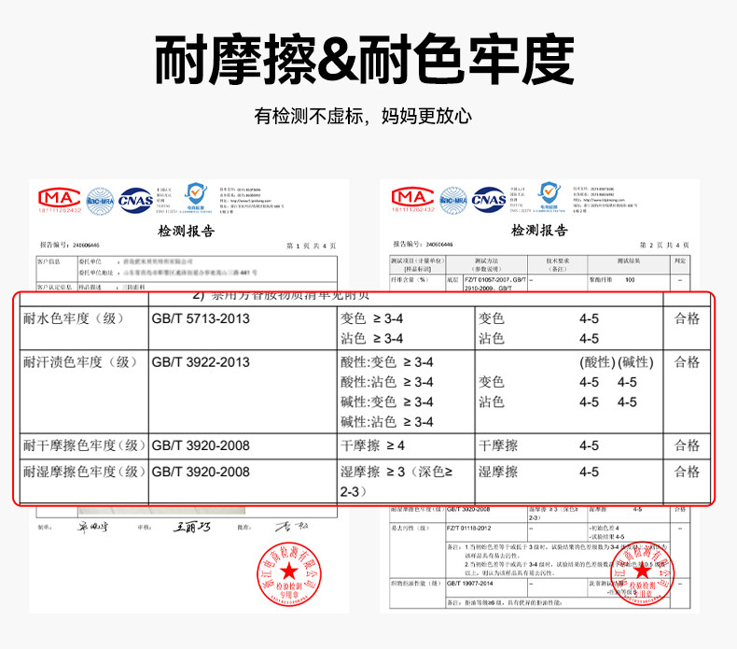Select the 耐汗渍色牢度（级）cell

point(84,391)
